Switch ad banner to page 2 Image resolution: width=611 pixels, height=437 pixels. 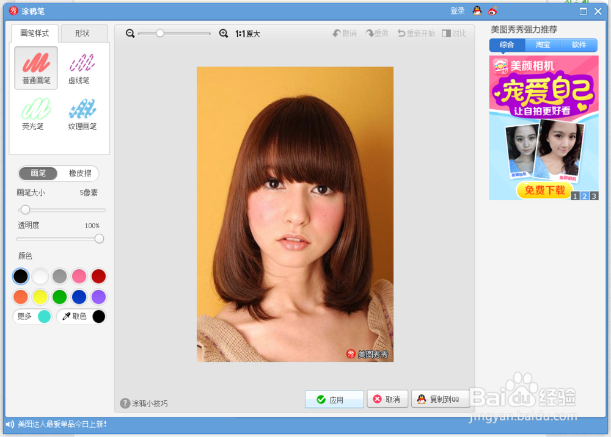coord(585,196)
